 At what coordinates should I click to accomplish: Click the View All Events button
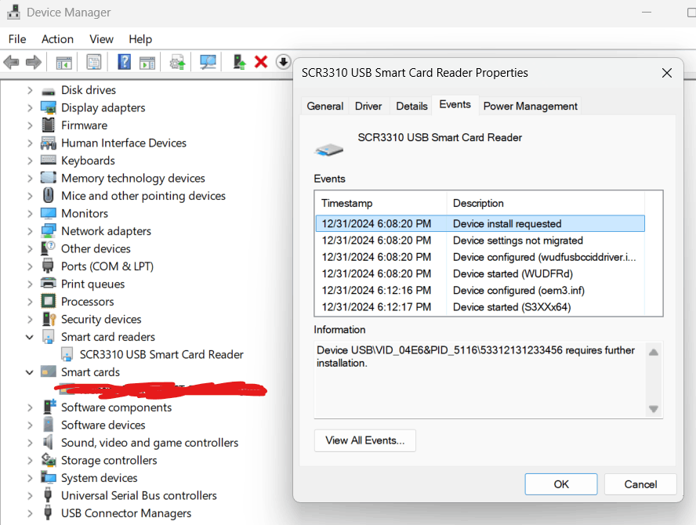(x=365, y=440)
